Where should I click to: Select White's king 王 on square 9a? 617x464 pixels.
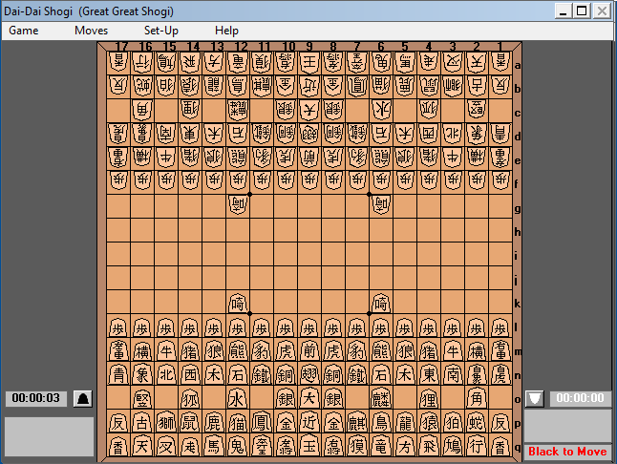(x=309, y=63)
